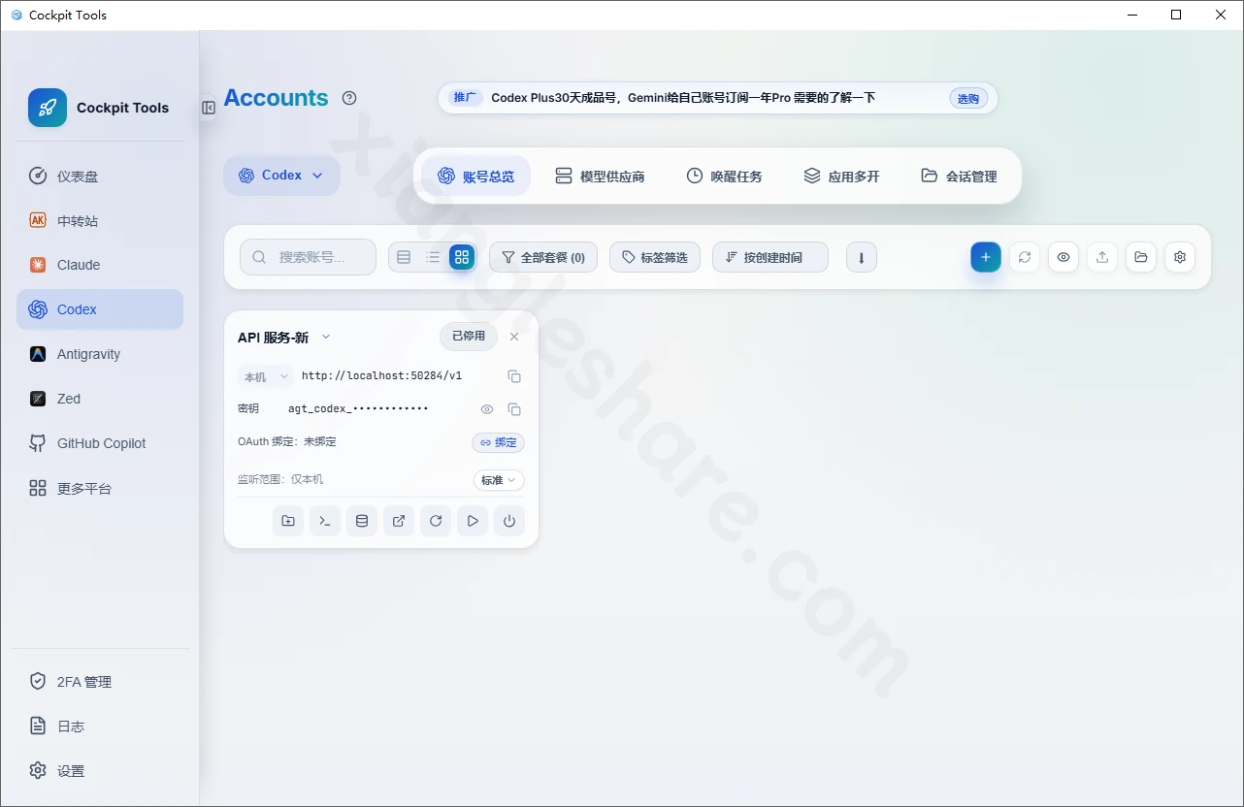This screenshot has width=1244, height=807.
Task: Click http://localhost:50284/v1 URL text
Action: tap(381, 375)
